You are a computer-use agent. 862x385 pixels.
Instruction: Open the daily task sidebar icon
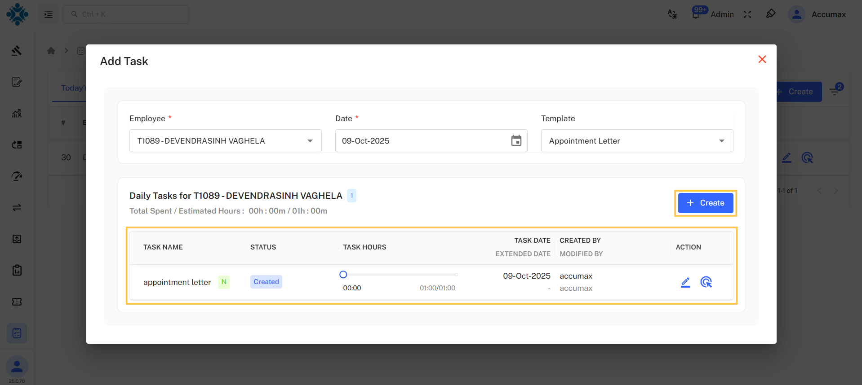click(17, 333)
